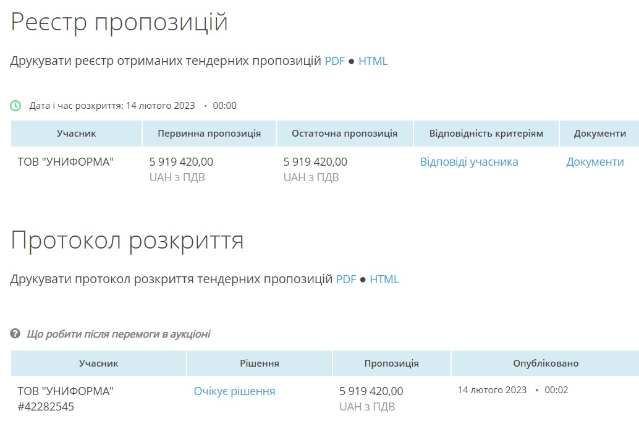
Task: Click 'UAH з ПДВ' under final proposal
Action: pyautogui.click(x=311, y=177)
